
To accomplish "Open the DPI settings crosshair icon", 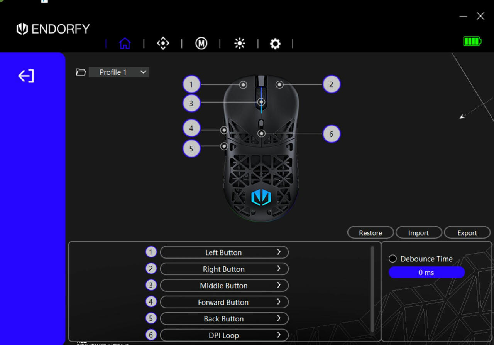I will pyautogui.click(x=163, y=43).
